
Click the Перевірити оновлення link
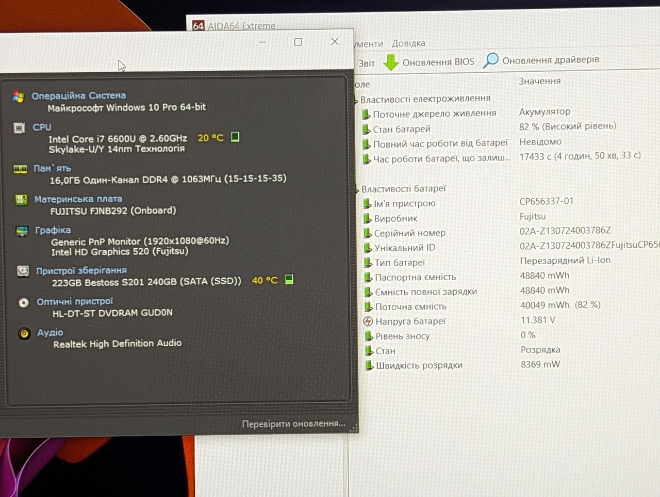(x=293, y=424)
